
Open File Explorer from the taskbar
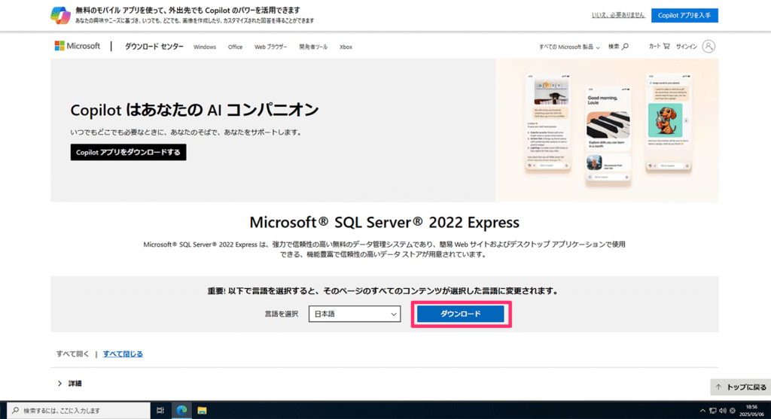tap(202, 410)
